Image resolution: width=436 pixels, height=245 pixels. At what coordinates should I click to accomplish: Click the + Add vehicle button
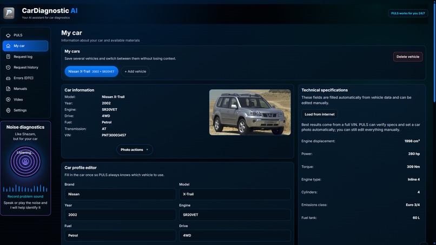tap(135, 71)
